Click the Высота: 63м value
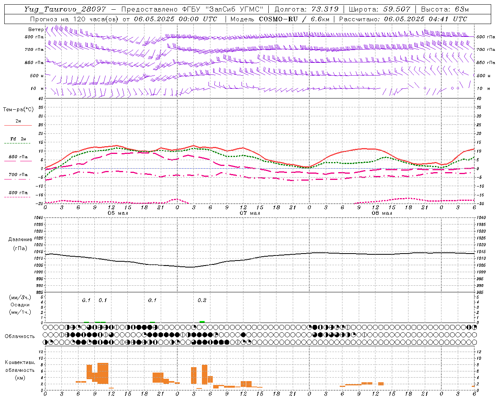Image resolution: width=497 pixels, height=397 pixels. click(445, 9)
